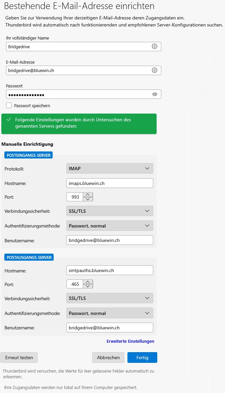225x393 pixels.
Task: Open incoming Authentifizierungsmethode dropdown
Action: (x=110, y=226)
